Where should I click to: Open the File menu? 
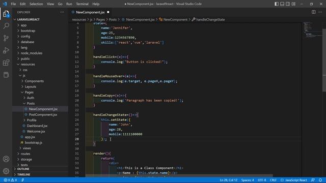pyautogui.click(x=13, y=4)
